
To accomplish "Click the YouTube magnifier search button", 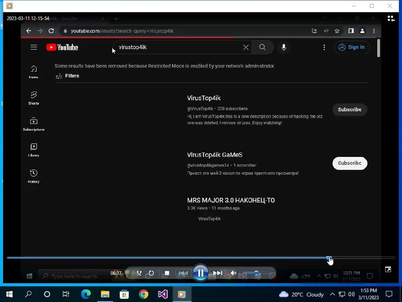I will point(263,47).
